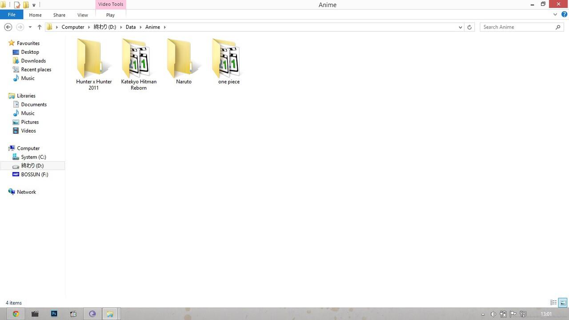569x320 pixels.
Task: Open Music under Favourites
Action: pos(28,78)
